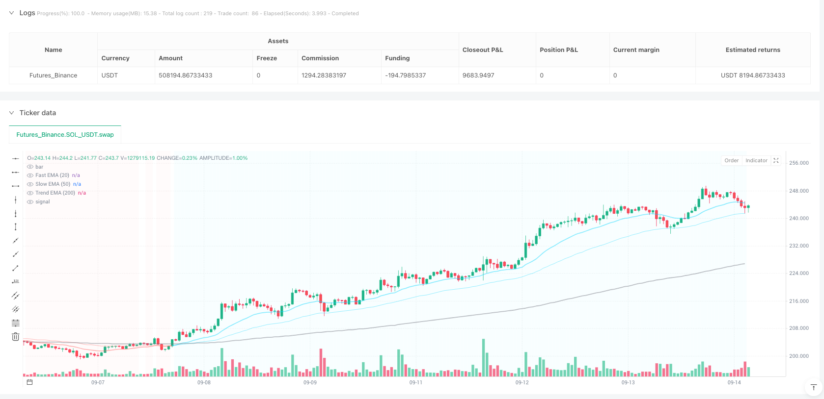Open the calendar date picker icon
824x399 pixels.
pyautogui.click(x=29, y=382)
